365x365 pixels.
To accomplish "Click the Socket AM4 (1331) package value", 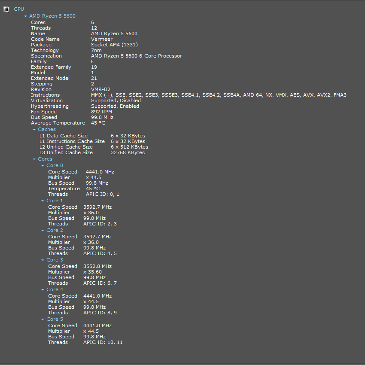I will [114, 45].
